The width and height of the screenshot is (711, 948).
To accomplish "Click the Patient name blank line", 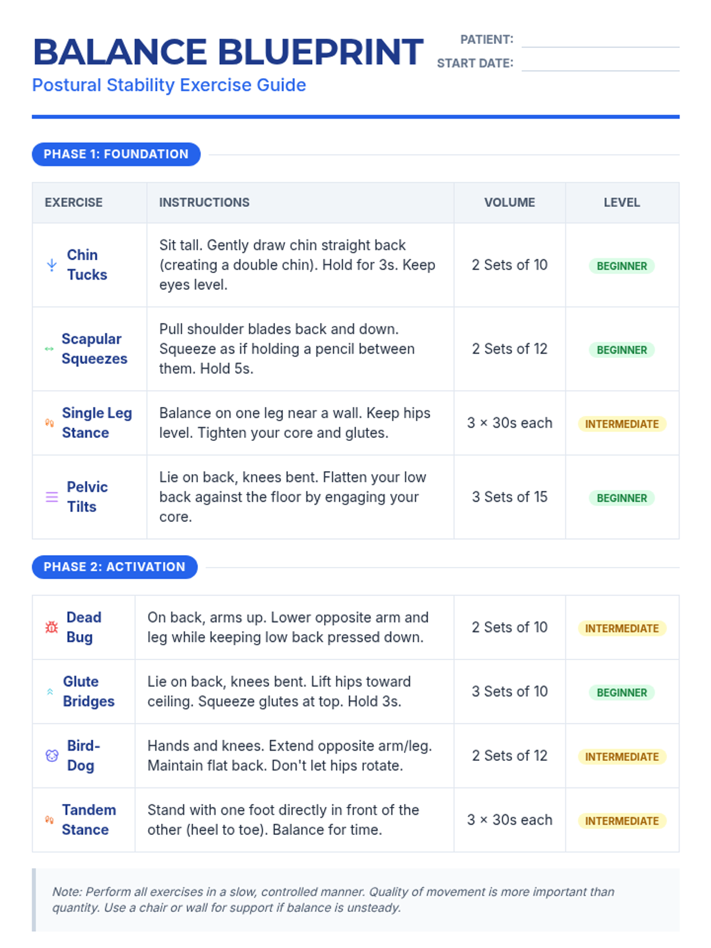I will pos(600,40).
